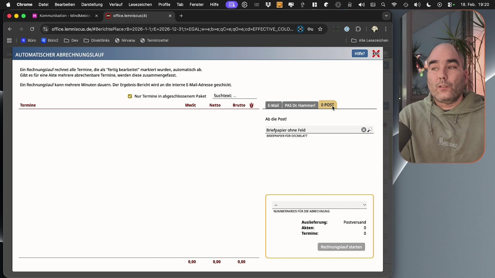This screenshot has width=495, height=278.
Task: Open the password key icon in address bar
Action: click(x=310, y=29)
